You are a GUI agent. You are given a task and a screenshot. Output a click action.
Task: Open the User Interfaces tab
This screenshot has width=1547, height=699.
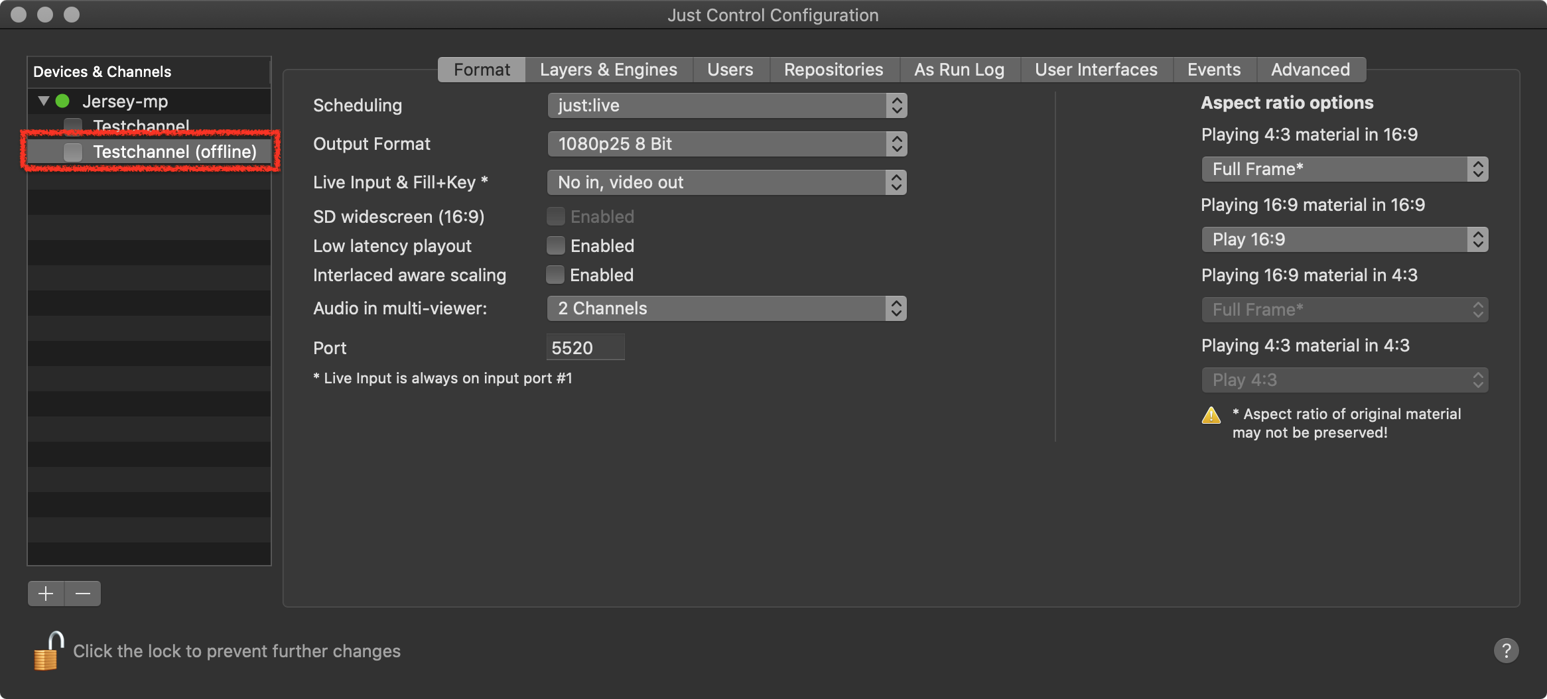[x=1096, y=70]
